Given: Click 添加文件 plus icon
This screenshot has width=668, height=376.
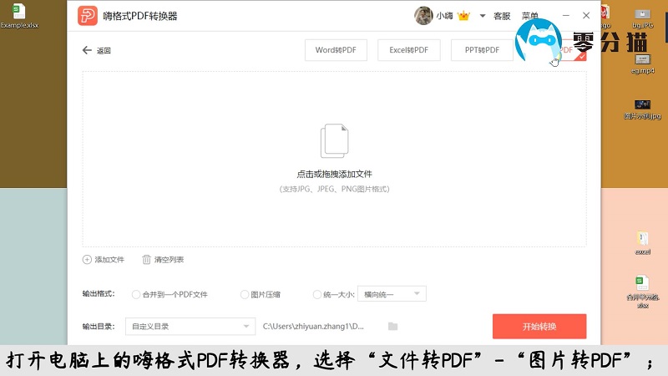Looking at the screenshot, I should 87,260.
